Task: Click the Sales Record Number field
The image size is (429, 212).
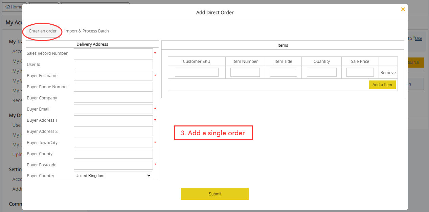Action: (113, 53)
